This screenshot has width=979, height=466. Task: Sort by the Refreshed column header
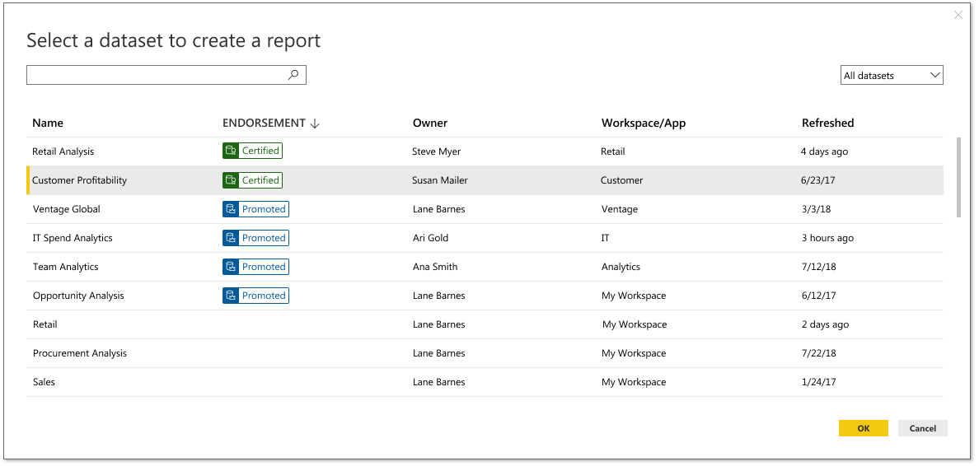[827, 123]
